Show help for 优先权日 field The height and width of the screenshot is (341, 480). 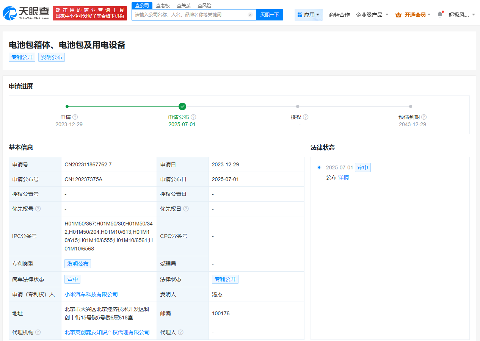186,209
